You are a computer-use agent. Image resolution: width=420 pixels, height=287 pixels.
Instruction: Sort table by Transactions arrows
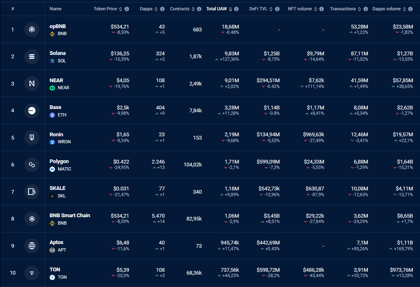click(360, 9)
